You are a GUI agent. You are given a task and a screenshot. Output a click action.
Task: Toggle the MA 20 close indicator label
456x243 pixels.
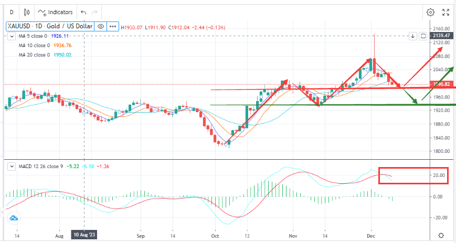(34, 54)
